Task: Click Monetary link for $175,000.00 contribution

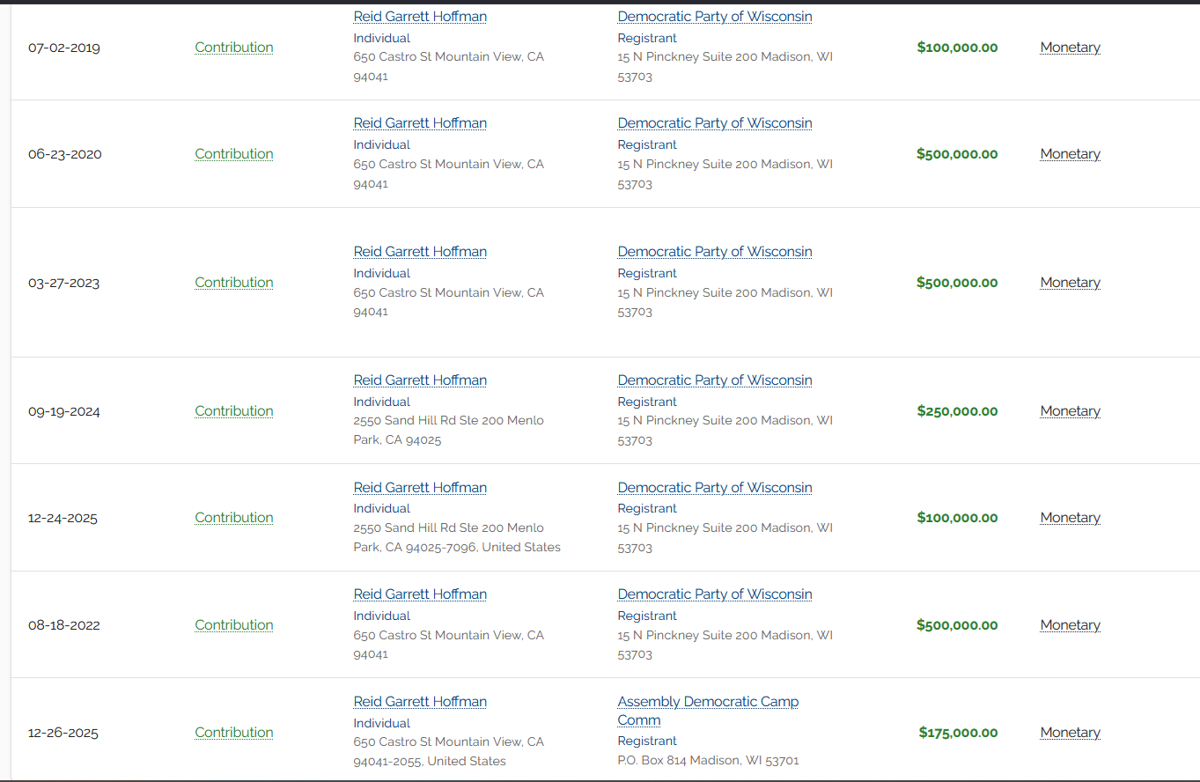Action: pyautogui.click(x=1070, y=733)
